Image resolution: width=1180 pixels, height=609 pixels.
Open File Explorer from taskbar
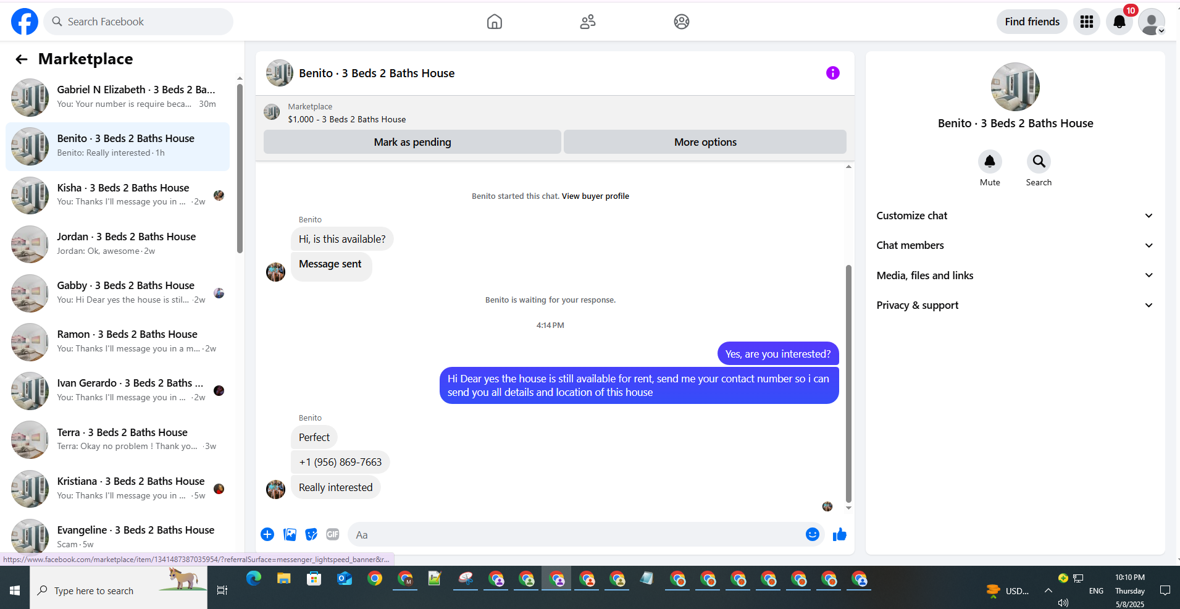tap(284, 579)
